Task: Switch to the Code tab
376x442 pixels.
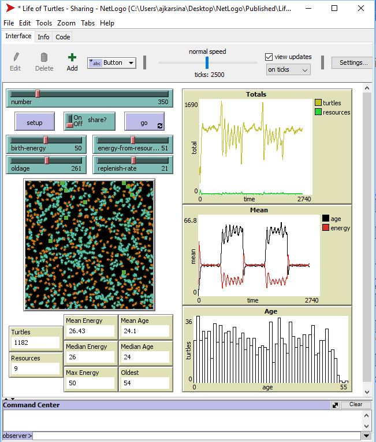Action: (x=63, y=37)
